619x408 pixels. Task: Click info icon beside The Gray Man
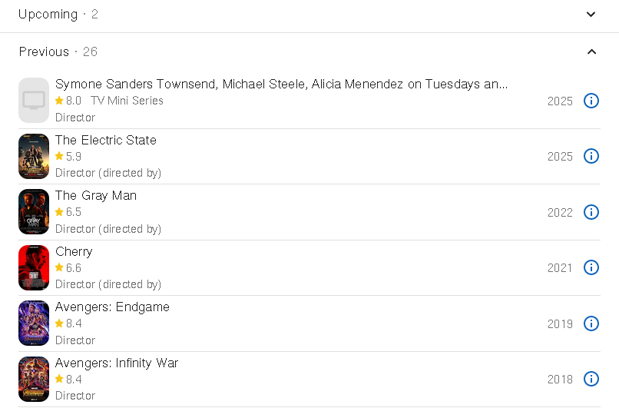(591, 212)
